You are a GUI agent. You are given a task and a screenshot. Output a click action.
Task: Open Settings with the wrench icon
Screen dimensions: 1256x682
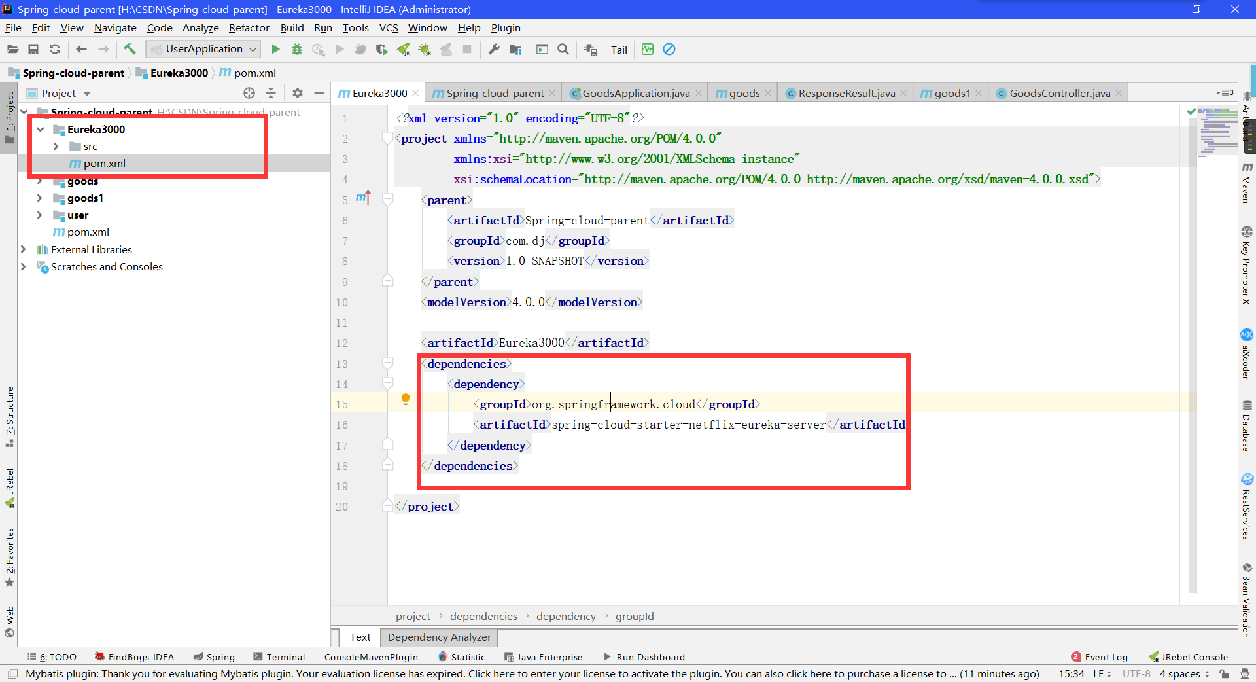494,49
